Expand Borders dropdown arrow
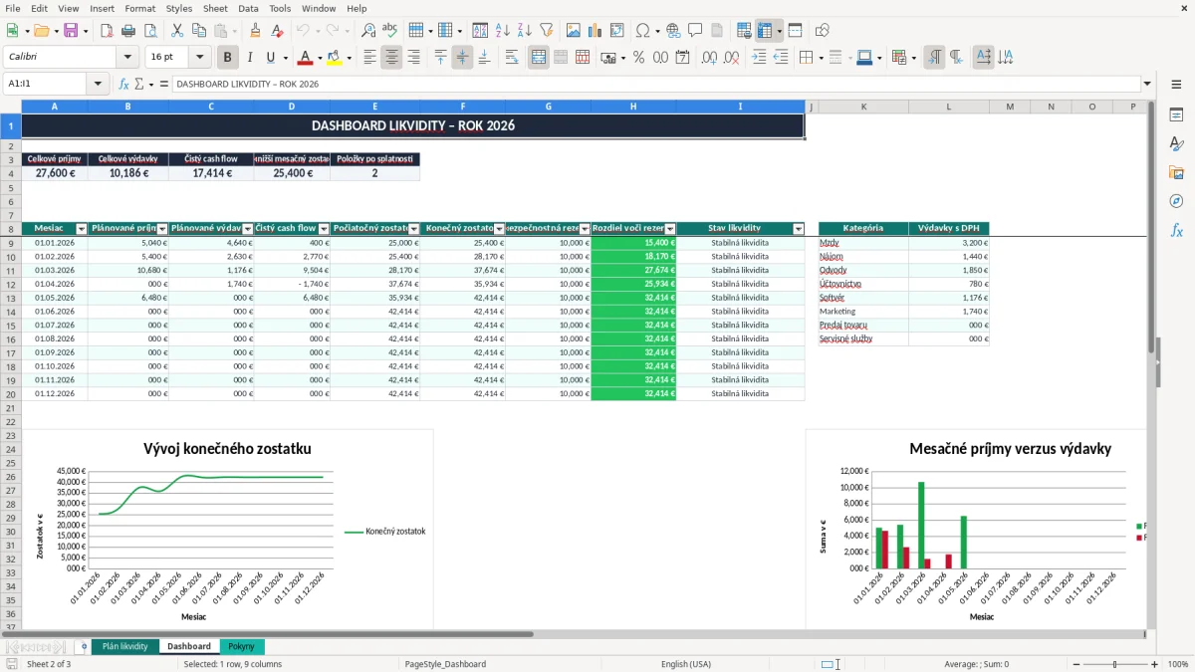1195x672 pixels. 822,58
